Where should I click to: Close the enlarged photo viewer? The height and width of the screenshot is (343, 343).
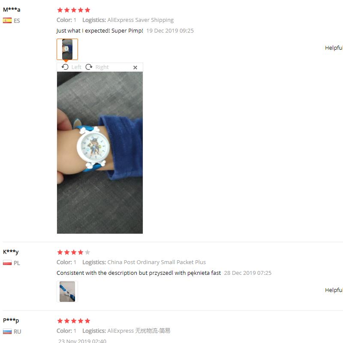[135, 67]
